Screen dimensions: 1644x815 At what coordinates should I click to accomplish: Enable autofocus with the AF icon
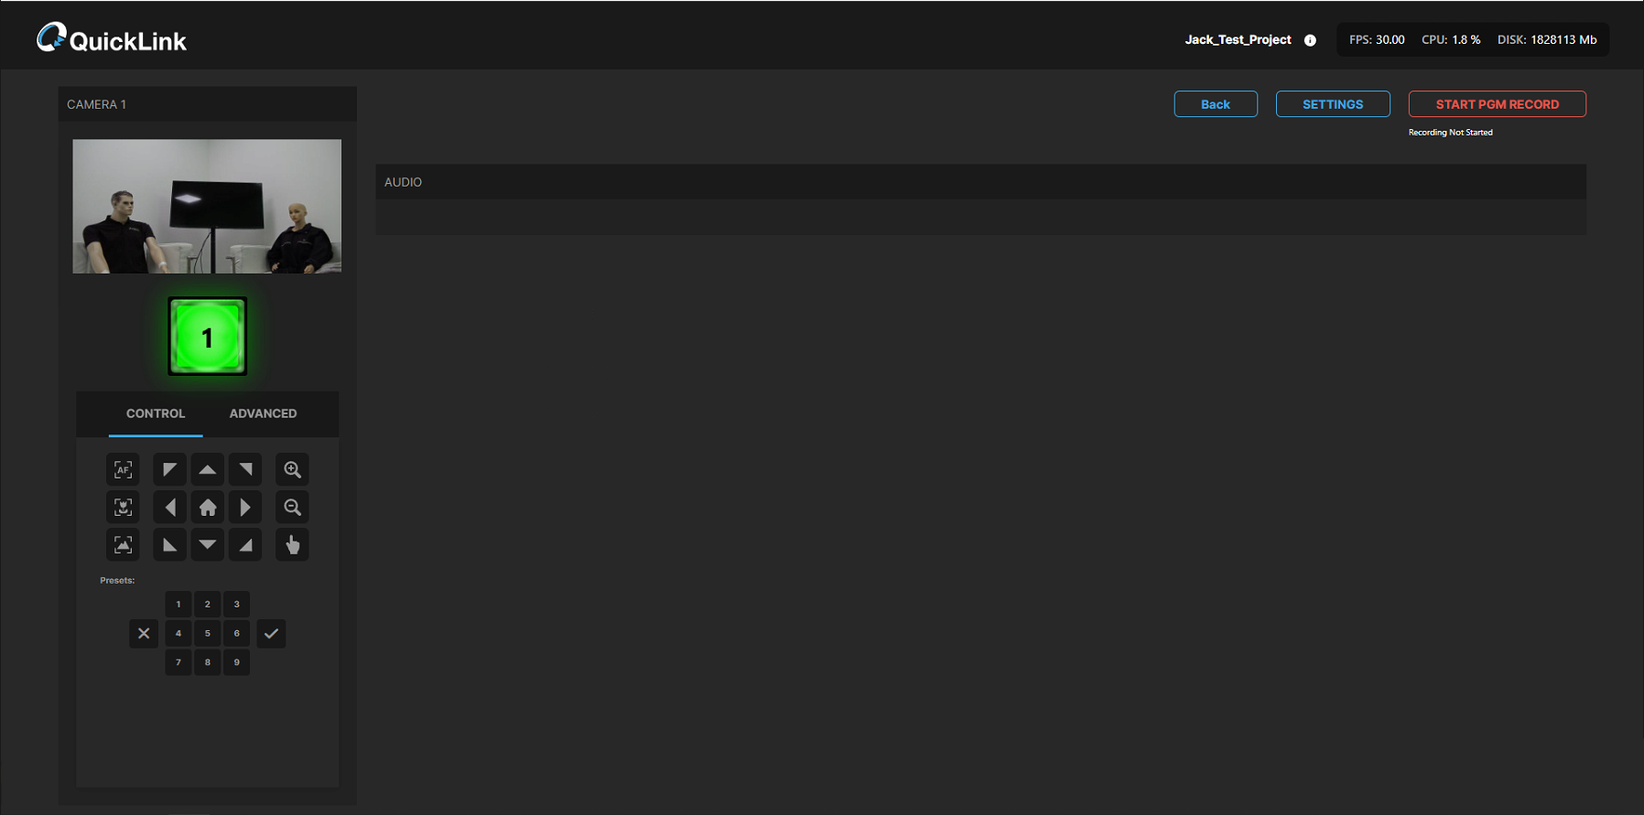pyautogui.click(x=123, y=469)
